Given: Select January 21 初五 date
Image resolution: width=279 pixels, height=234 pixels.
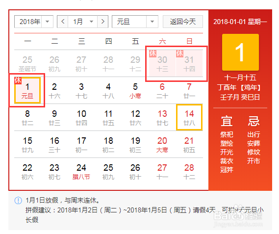Looking at the screenshot, I should [189, 144].
